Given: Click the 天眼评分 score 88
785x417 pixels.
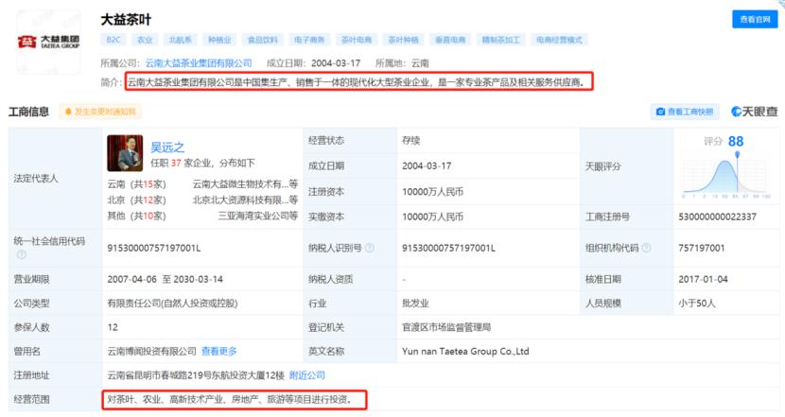Looking at the screenshot, I should [736, 141].
